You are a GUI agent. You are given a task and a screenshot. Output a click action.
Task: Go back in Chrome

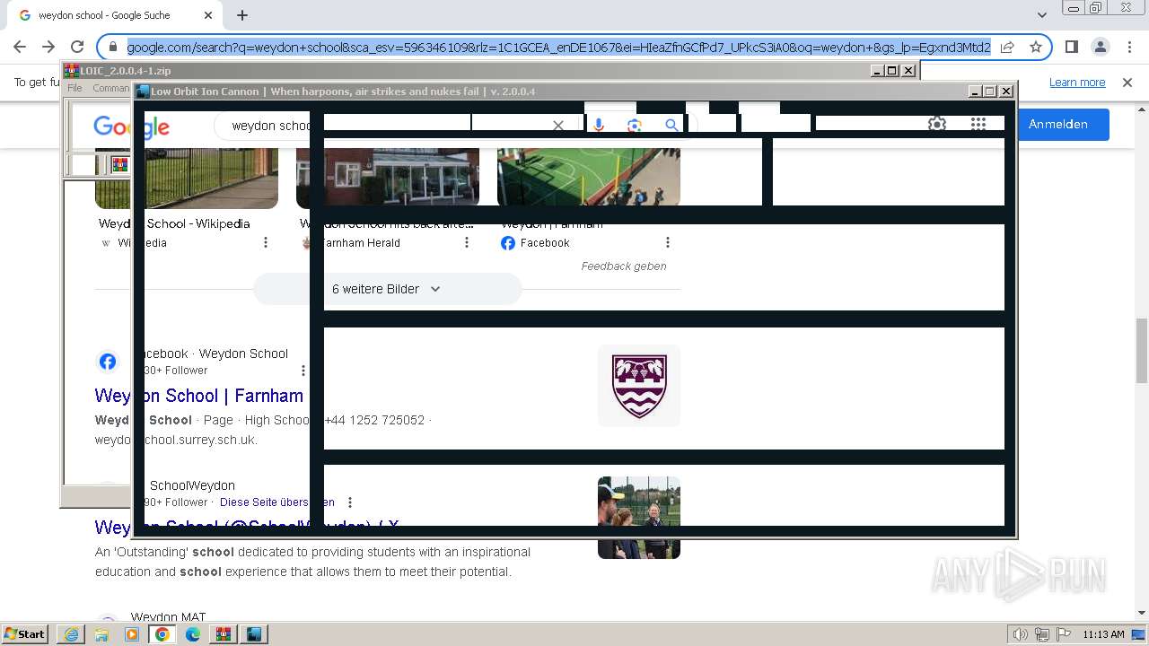[20, 47]
